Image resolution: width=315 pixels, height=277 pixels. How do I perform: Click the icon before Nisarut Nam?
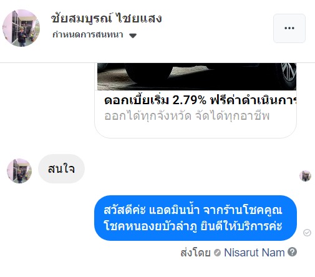pos(217,253)
